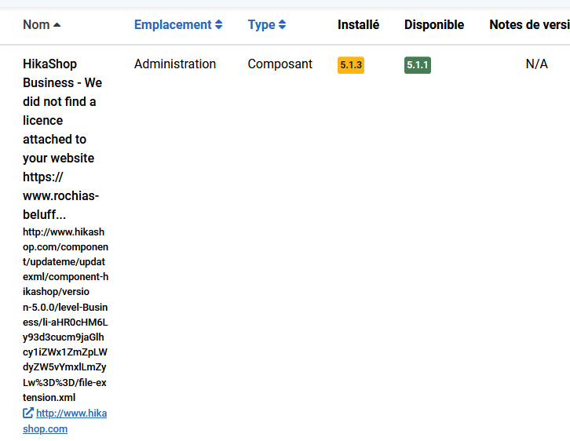Click the external link icon beside hikashop.com
Image resolution: width=570 pixels, height=441 pixels.
pyautogui.click(x=28, y=413)
